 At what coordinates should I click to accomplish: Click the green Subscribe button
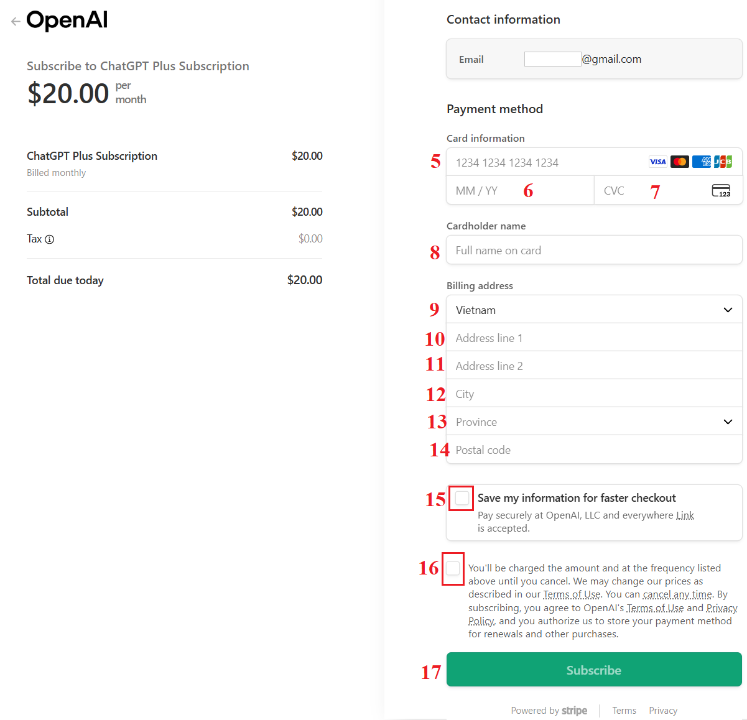click(594, 670)
